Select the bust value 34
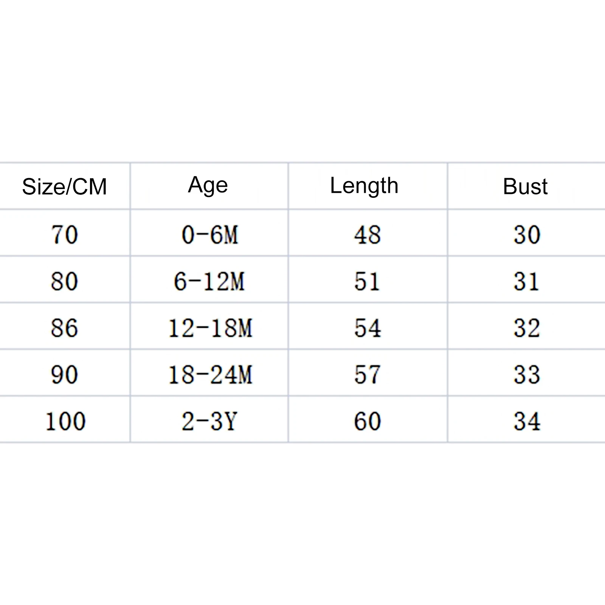Screen dimensions: 605x605 point(527,421)
